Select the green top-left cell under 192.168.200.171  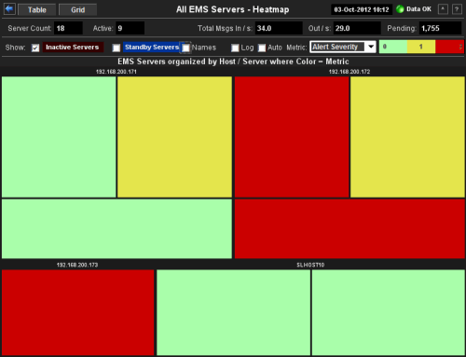click(x=59, y=137)
